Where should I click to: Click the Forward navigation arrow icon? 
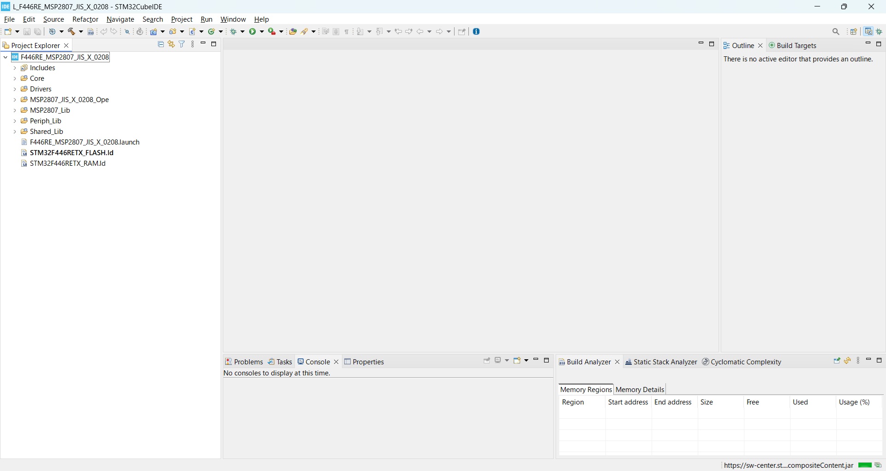coord(440,32)
